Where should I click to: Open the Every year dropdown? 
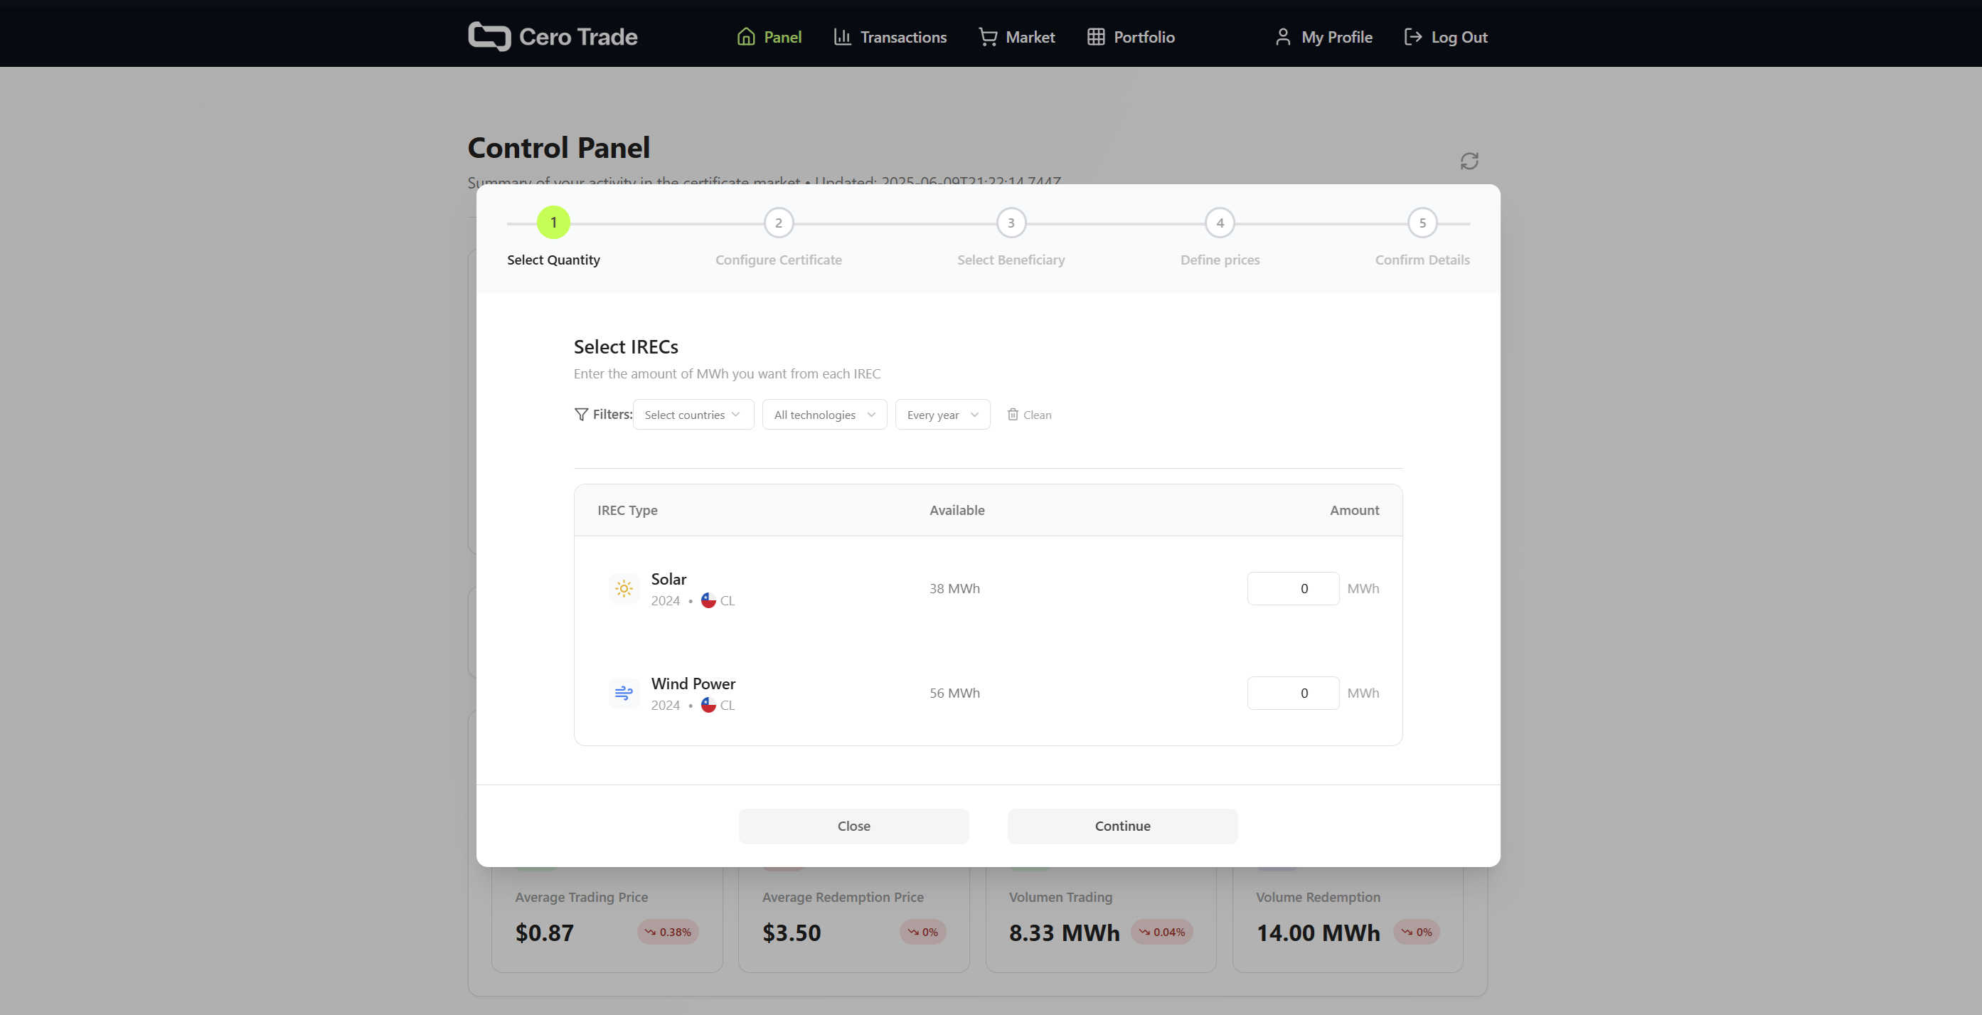tap(942, 415)
